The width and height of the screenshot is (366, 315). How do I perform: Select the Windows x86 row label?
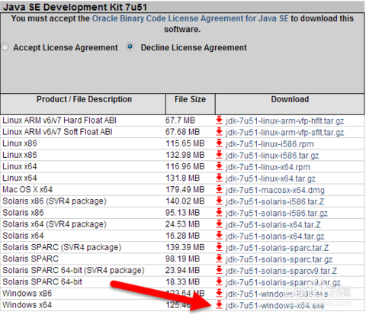coord(27,294)
